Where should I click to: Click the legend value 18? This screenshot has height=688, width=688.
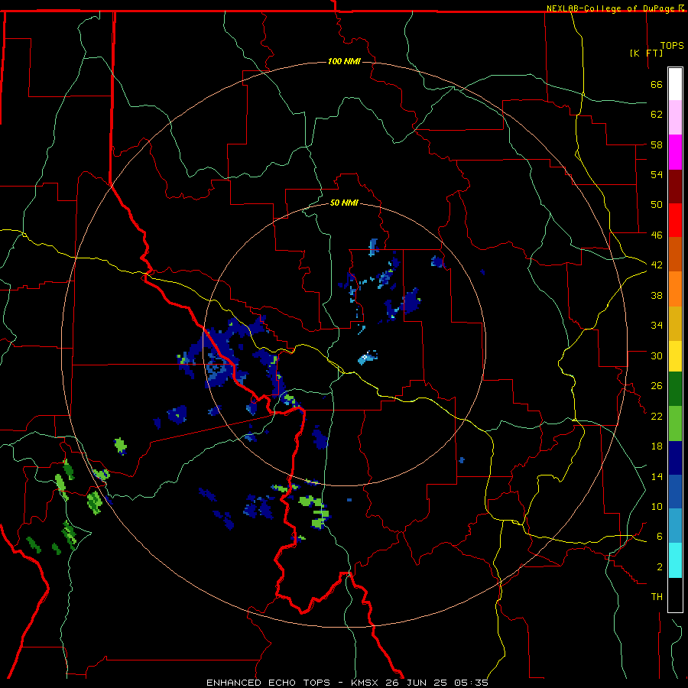click(657, 446)
